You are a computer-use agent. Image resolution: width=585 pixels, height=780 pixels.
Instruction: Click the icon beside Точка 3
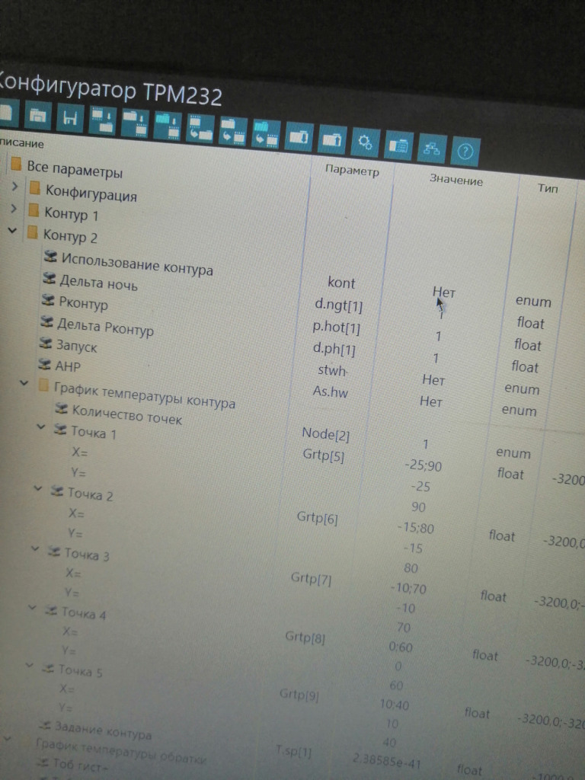coord(54,551)
